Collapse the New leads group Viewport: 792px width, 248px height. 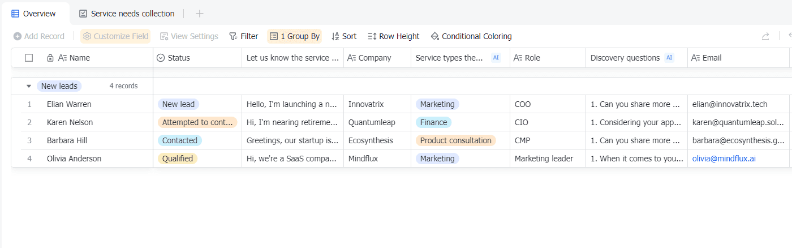[29, 86]
